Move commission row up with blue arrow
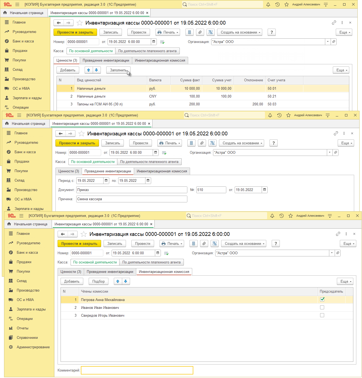 [118, 281]
